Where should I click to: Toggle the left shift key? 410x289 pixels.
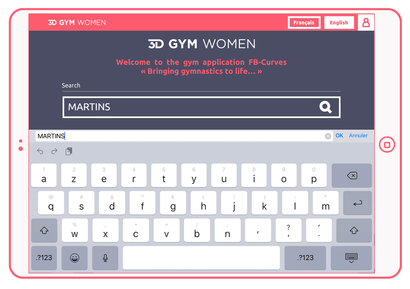pyautogui.click(x=44, y=230)
